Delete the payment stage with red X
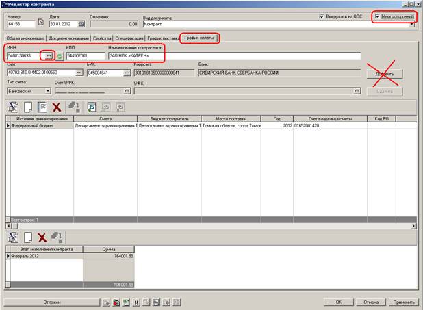The height and width of the screenshot is (310, 423). click(42, 237)
